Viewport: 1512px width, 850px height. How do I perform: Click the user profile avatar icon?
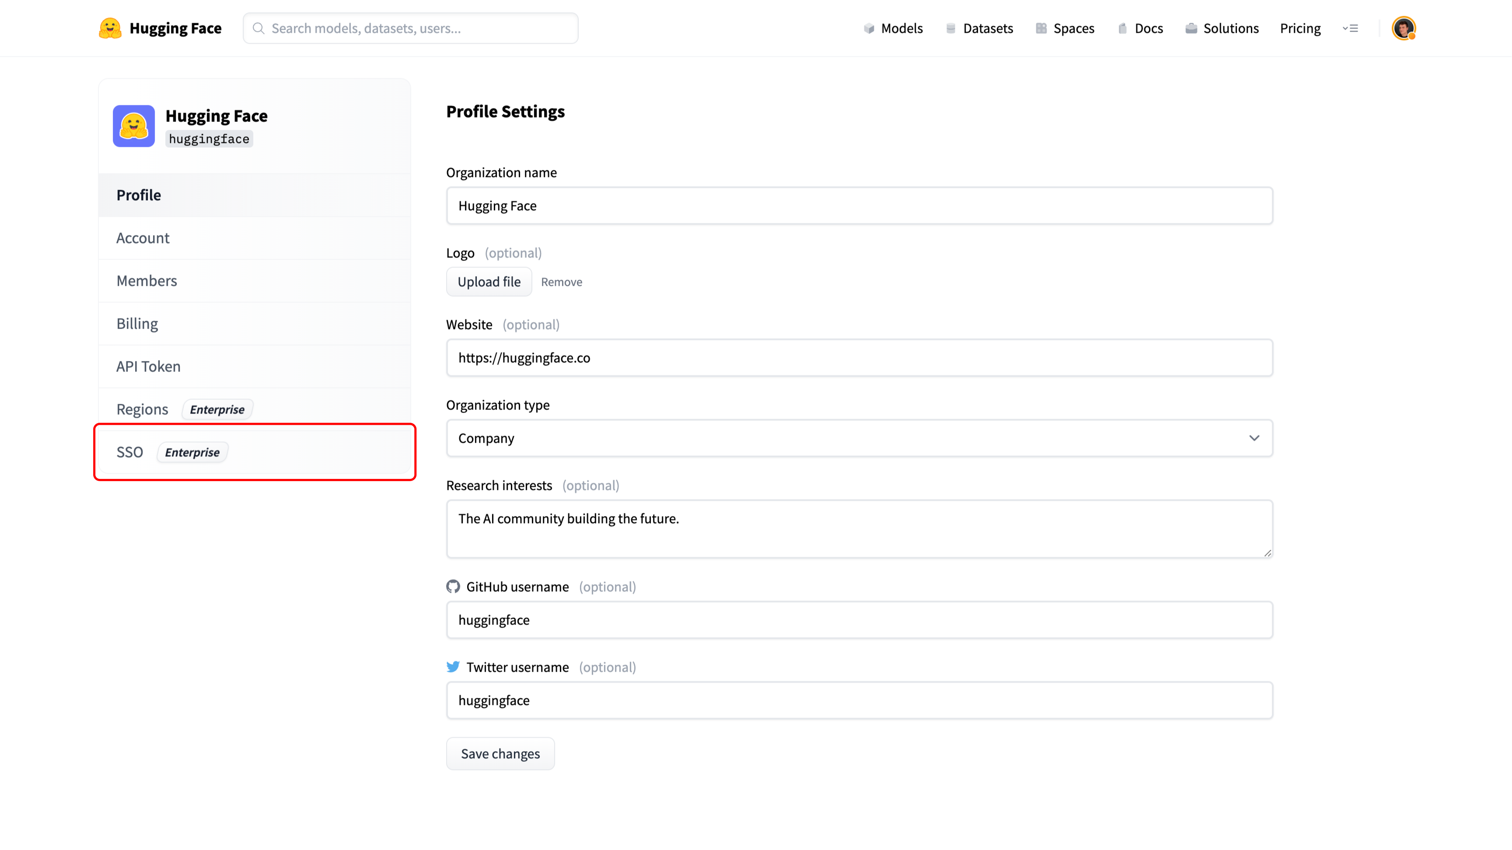click(1404, 28)
